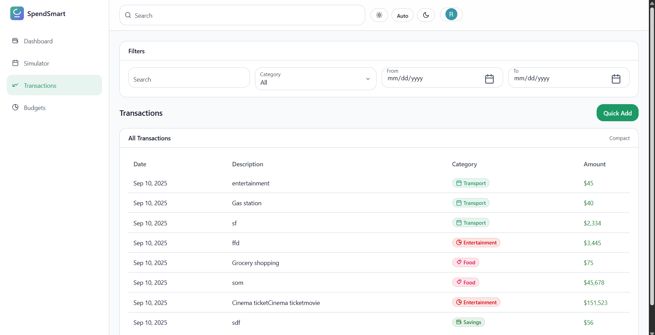This screenshot has width=655, height=335.
Task: Switch to dark theme with moon icon
Action: 426,15
